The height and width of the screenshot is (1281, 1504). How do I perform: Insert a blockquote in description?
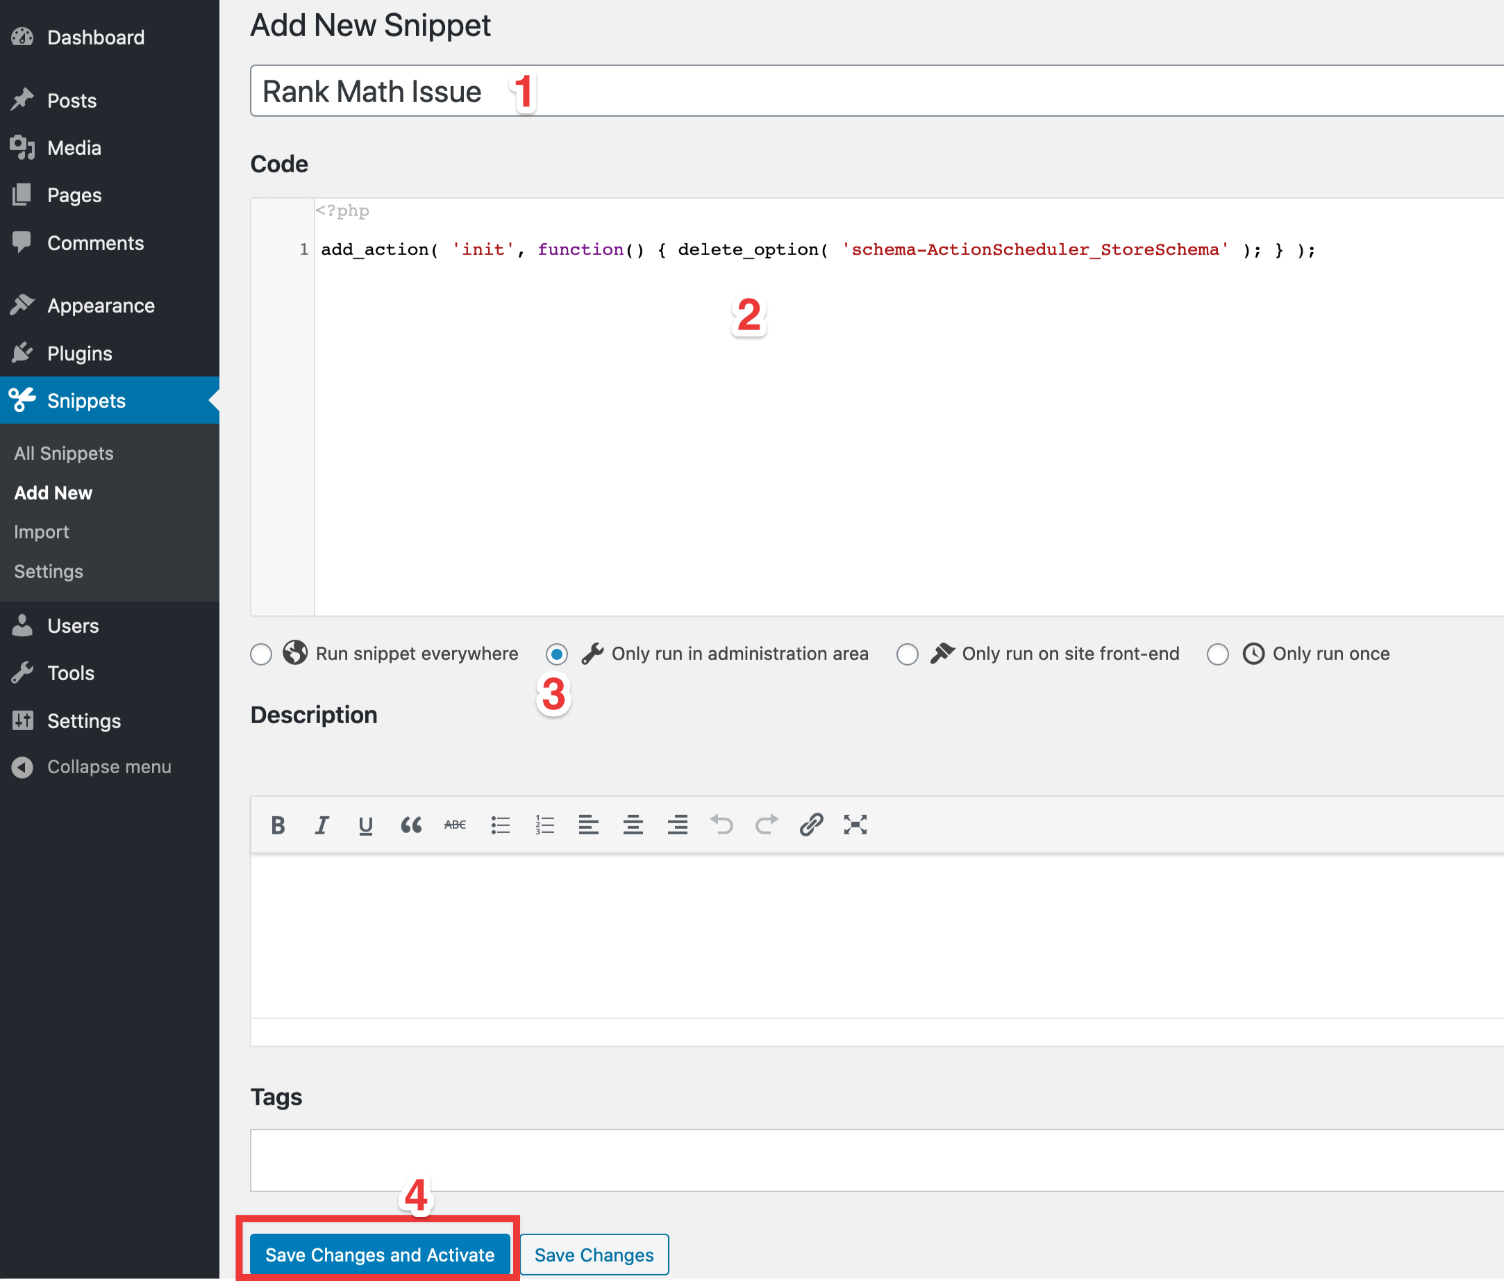coord(411,825)
